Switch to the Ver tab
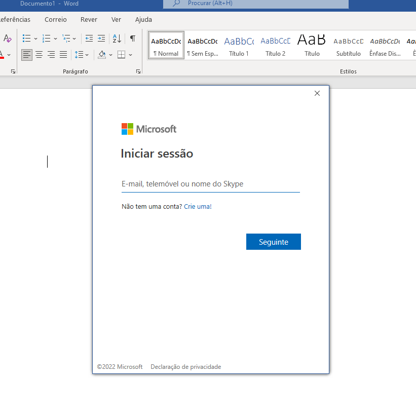The image size is (416, 418). 116,19
